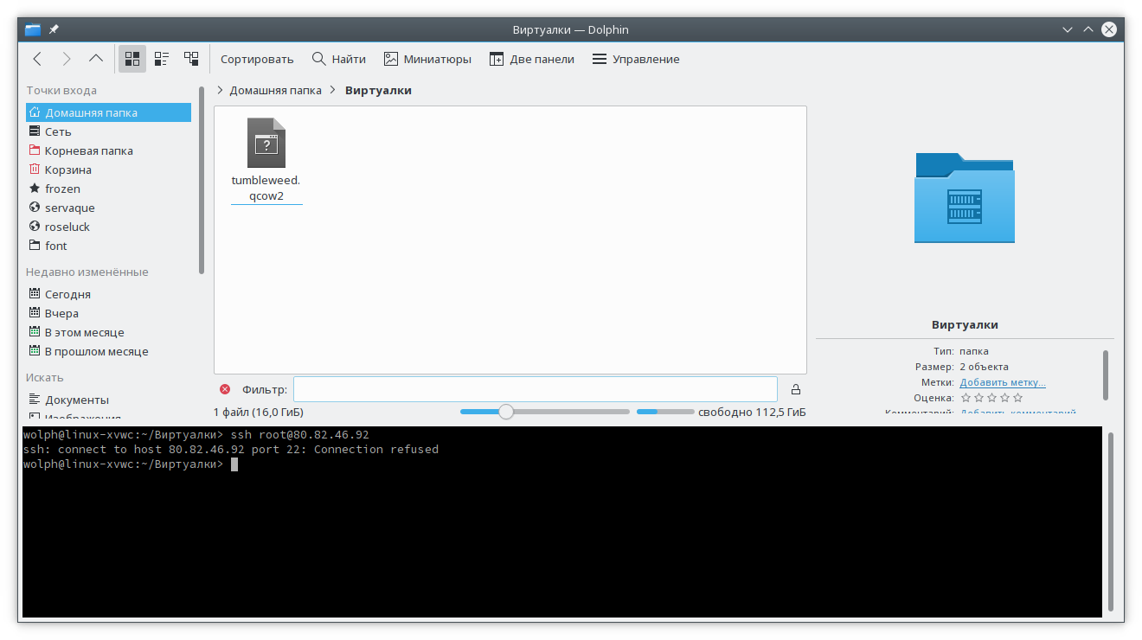Click the large Виртуалки folder preview
Screen dimensions: 1142x640
click(x=965, y=198)
